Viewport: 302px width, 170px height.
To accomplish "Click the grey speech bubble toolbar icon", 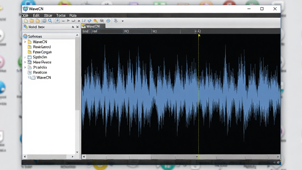I will pyautogui.click(x=102, y=21).
